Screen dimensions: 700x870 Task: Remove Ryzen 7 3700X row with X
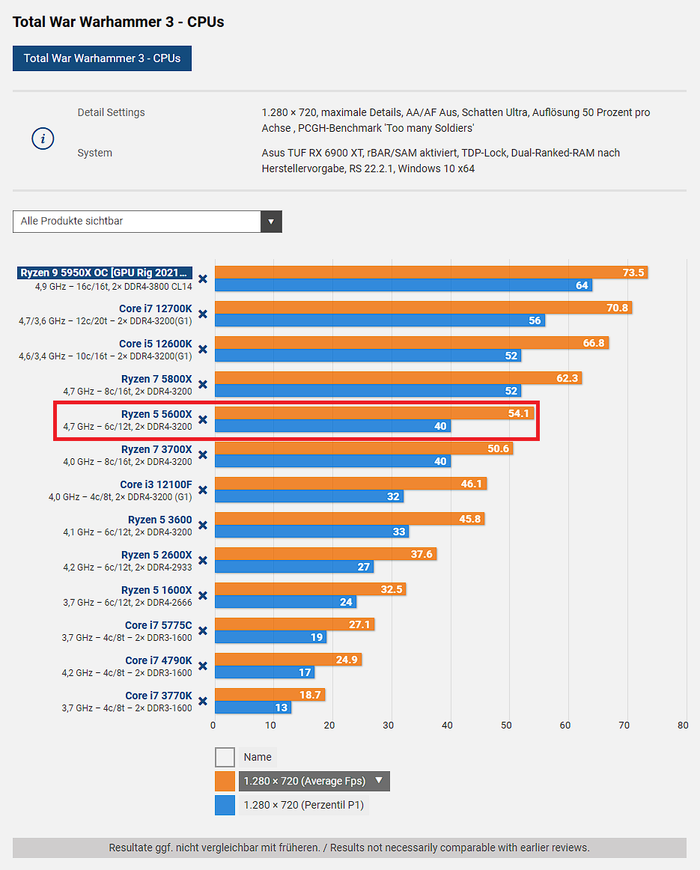203,455
